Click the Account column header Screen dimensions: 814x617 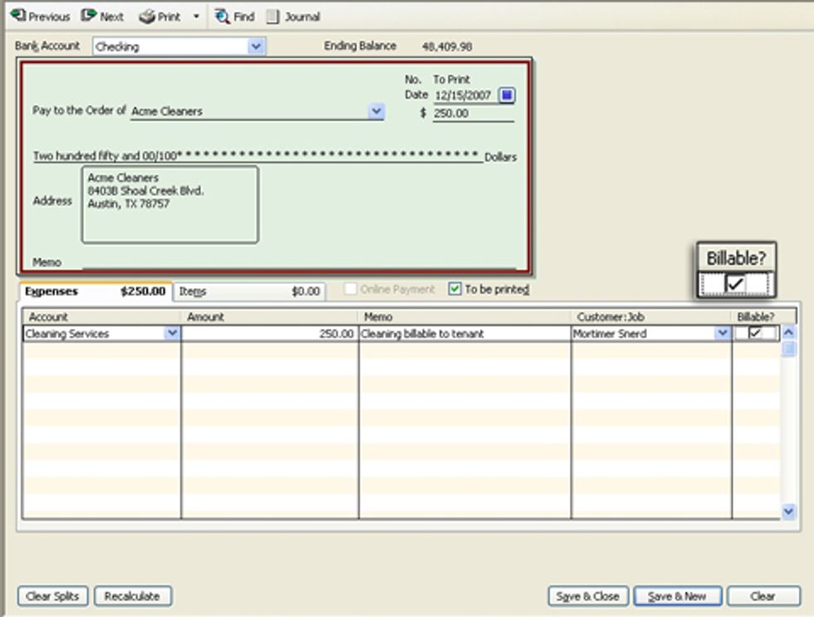pyautogui.click(x=101, y=316)
